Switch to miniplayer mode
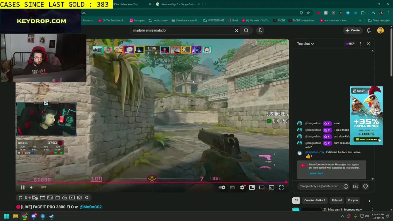 click(x=252, y=188)
